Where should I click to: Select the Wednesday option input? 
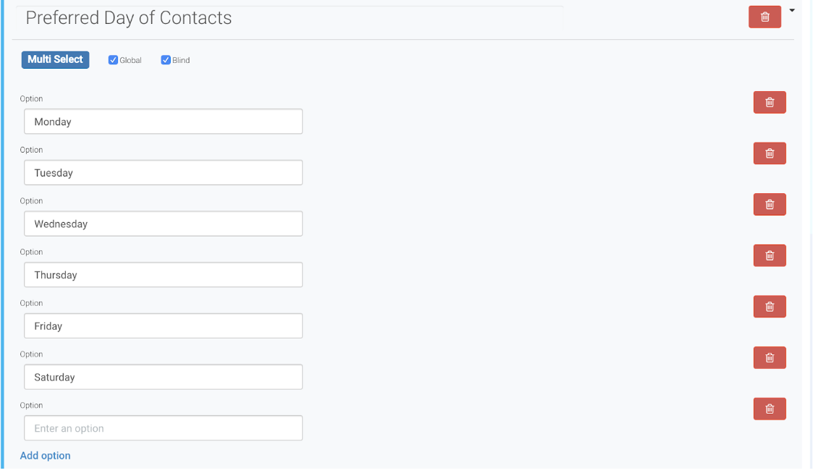click(163, 224)
